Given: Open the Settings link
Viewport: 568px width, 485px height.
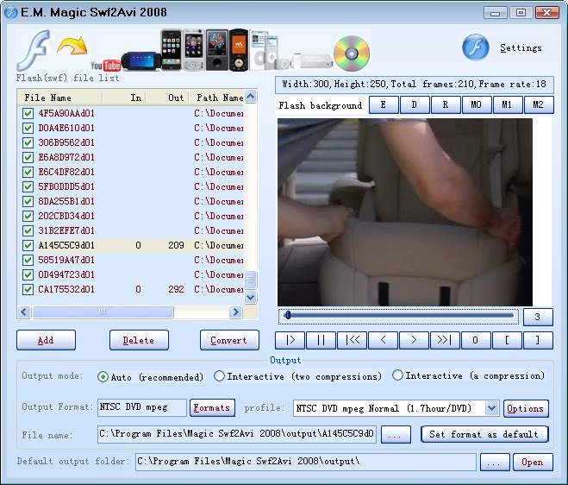Looking at the screenshot, I should tap(521, 47).
